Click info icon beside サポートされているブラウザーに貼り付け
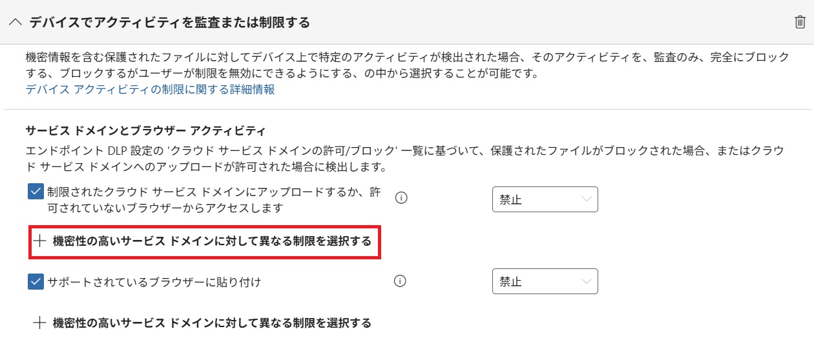Image resolution: width=814 pixels, height=349 pixels. [x=401, y=281]
